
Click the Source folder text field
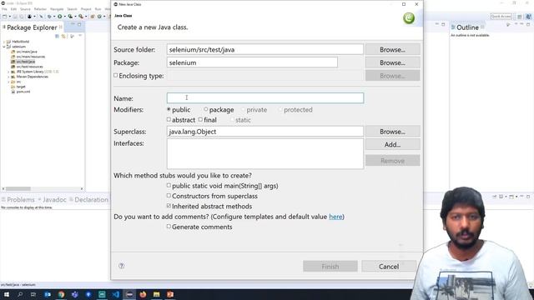pos(265,50)
